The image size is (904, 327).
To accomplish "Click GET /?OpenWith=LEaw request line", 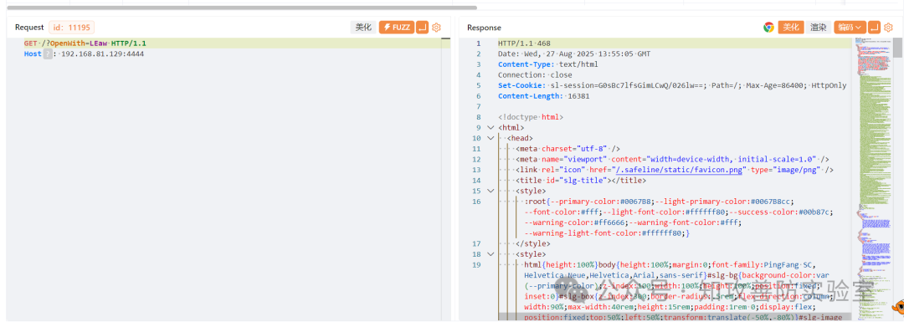I will (85, 43).
